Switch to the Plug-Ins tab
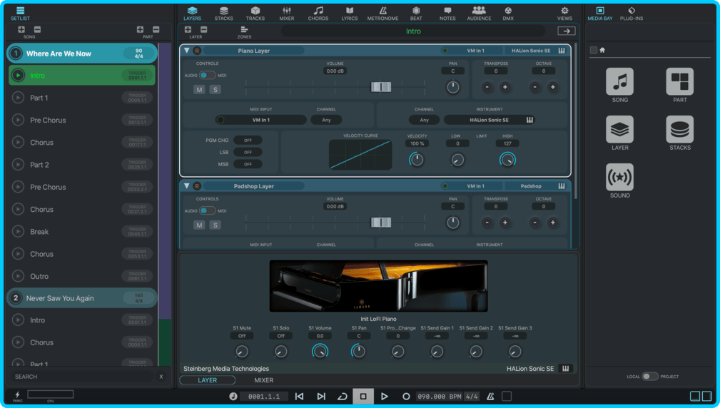The image size is (720, 408). pyautogui.click(x=632, y=13)
